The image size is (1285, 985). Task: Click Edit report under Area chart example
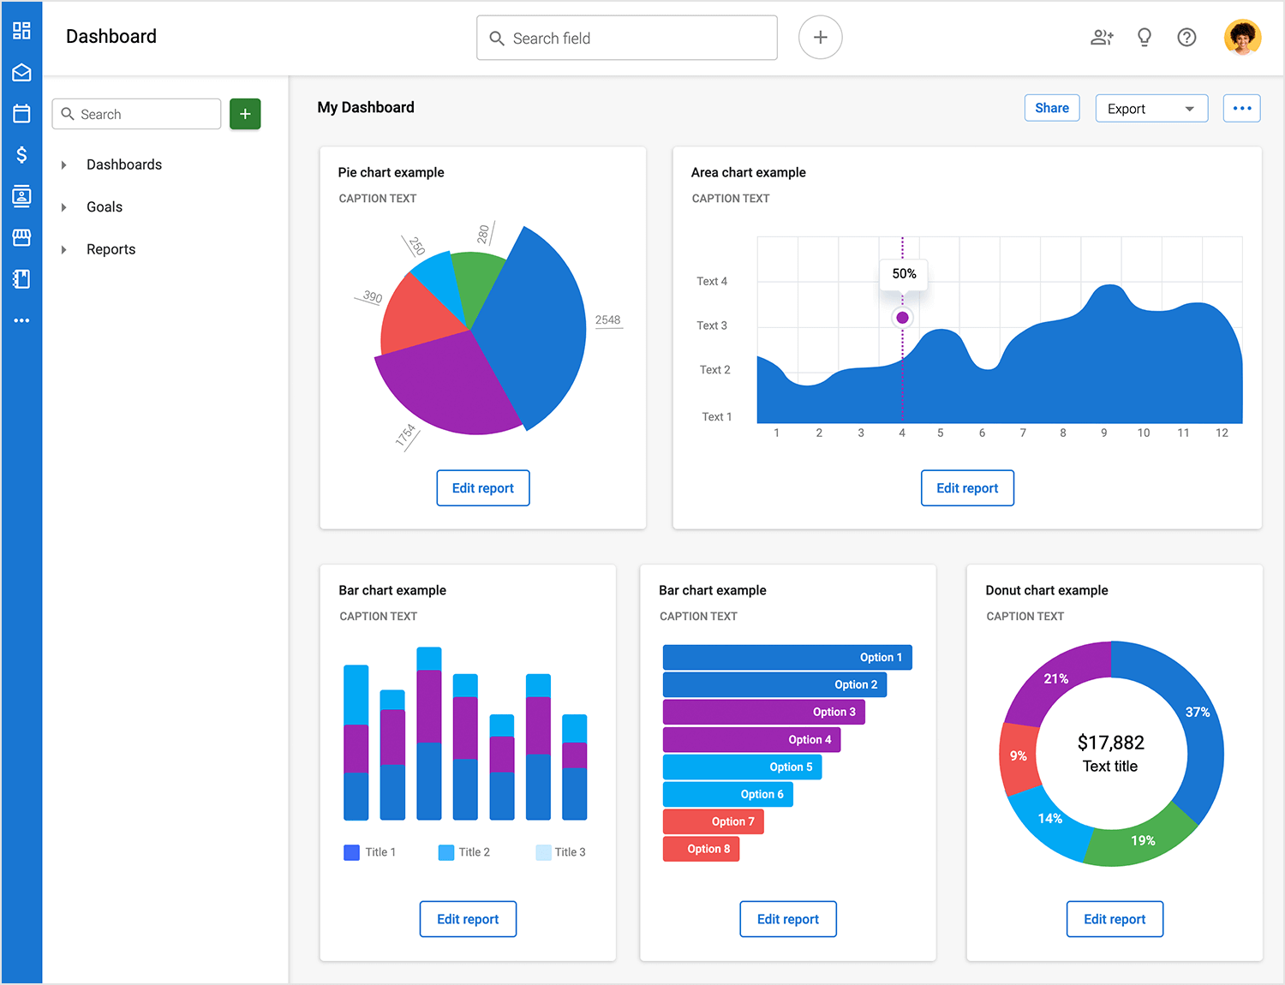(967, 488)
